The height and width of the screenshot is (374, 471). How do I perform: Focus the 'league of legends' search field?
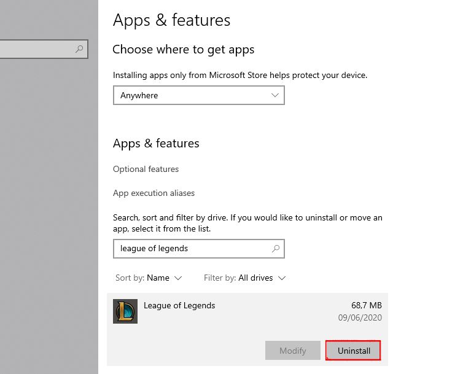[x=190, y=249]
